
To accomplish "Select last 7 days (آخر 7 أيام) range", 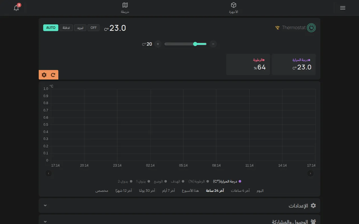I will (169, 191).
